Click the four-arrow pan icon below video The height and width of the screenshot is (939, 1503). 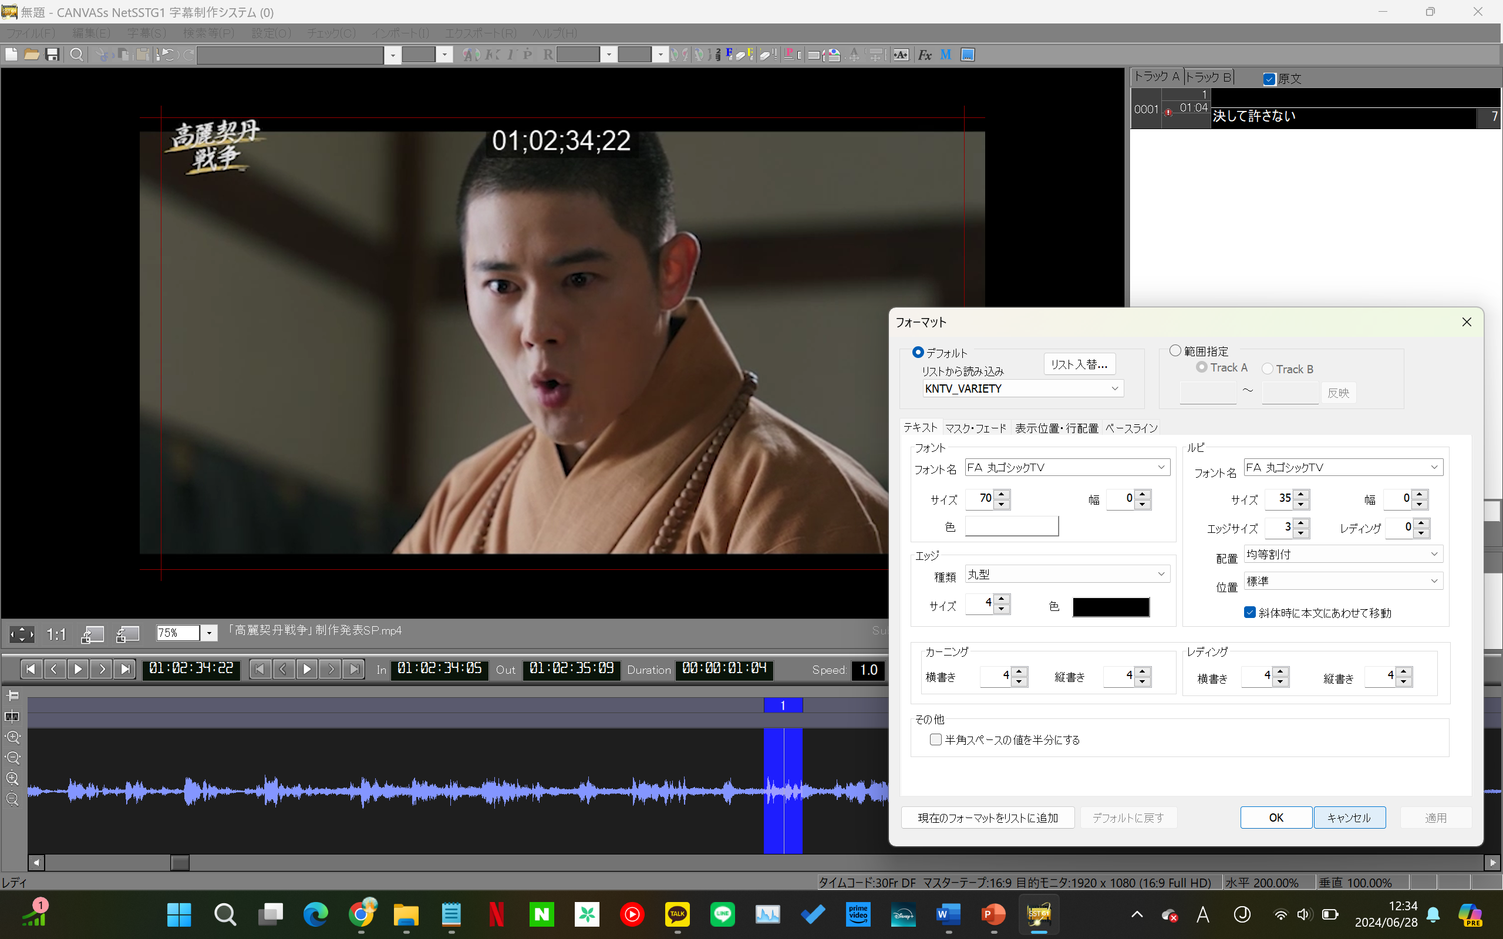22,633
